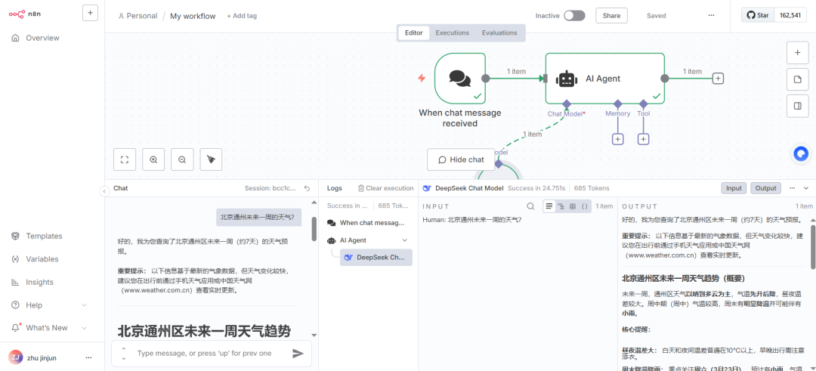
Task: Reset the chat session with the undo arrow
Action: [307, 188]
